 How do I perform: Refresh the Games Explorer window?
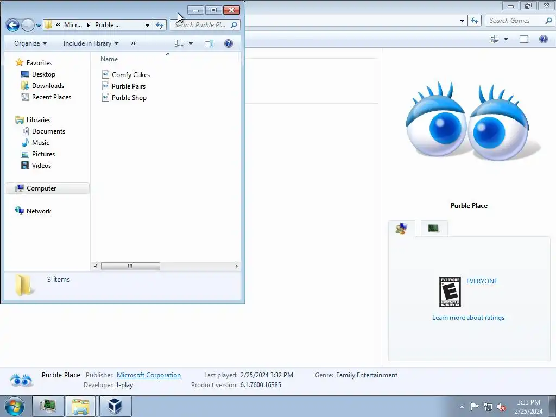click(x=475, y=21)
